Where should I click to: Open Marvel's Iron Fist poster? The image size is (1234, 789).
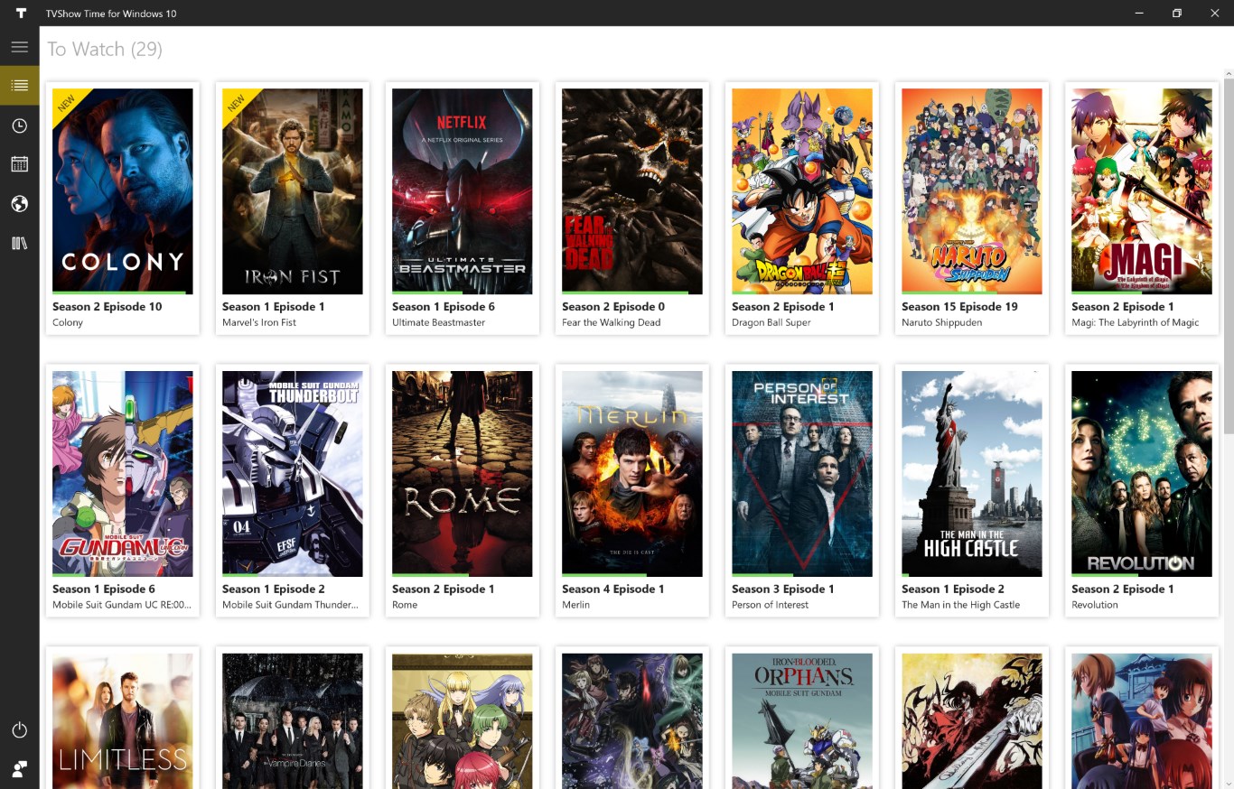pos(293,191)
